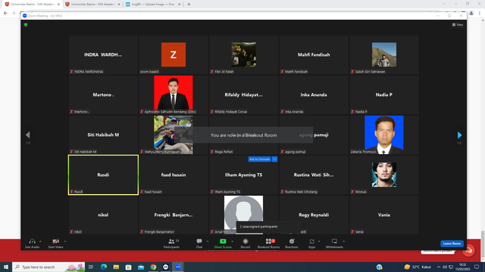Open File Explorer from the taskbar
485x272 pixels.
[116, 267]
